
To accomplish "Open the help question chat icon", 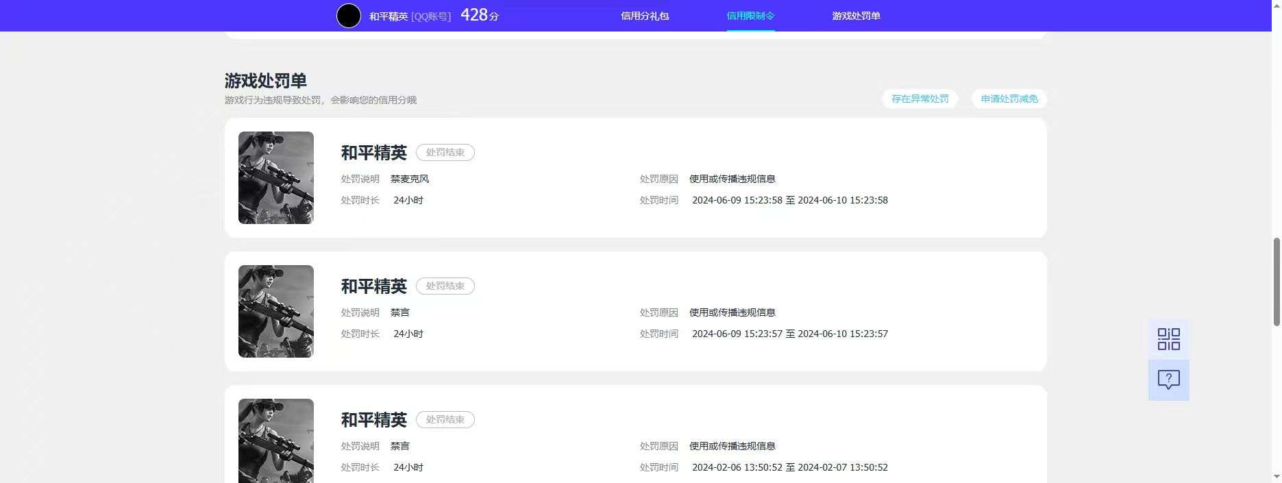I will pos(1168,380).
